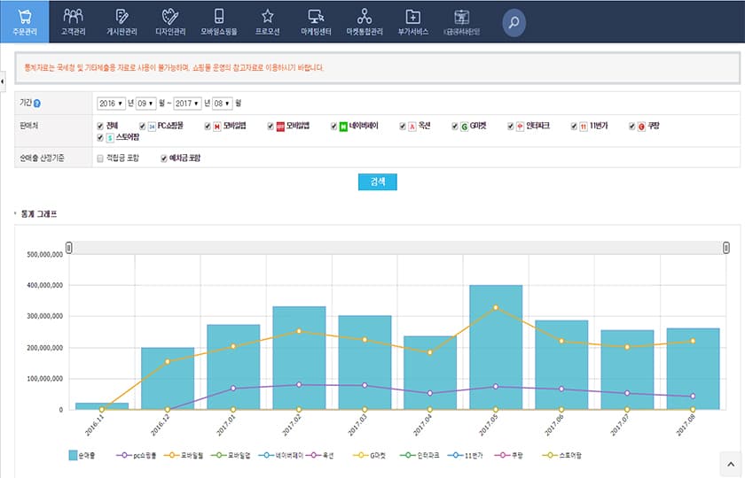Toggle the 전체 checkbox
745x478 pixels.
99,126
